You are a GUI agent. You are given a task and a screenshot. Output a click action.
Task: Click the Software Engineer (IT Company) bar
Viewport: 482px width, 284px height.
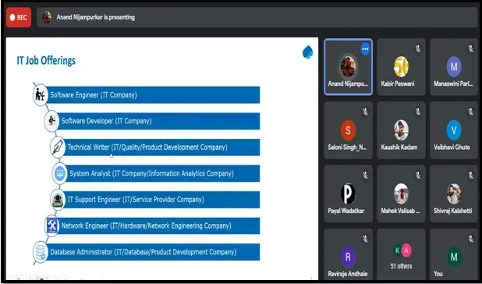(153, 94)
